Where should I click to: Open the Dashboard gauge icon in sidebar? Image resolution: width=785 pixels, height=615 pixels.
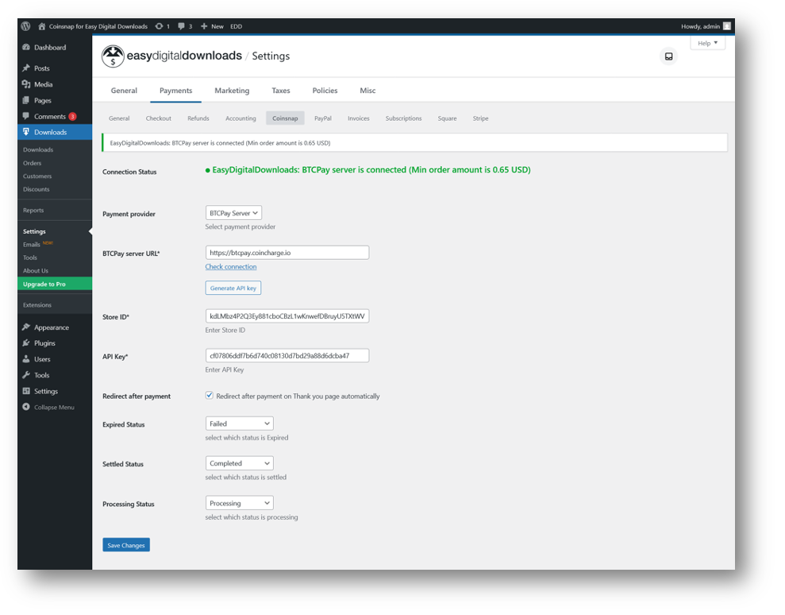[x=26, y=47]
